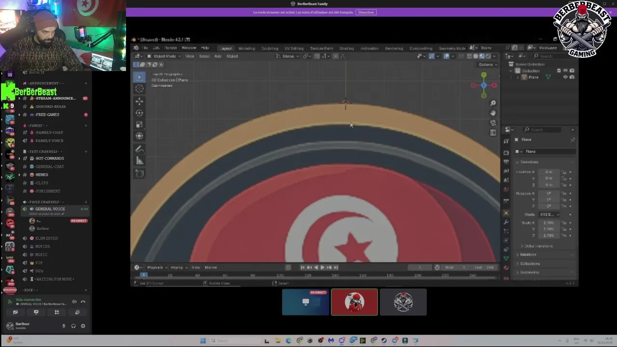Toggle viewport overlays button
The width and height of the screenshot is (617, 347).
click(x=446, y=56)
